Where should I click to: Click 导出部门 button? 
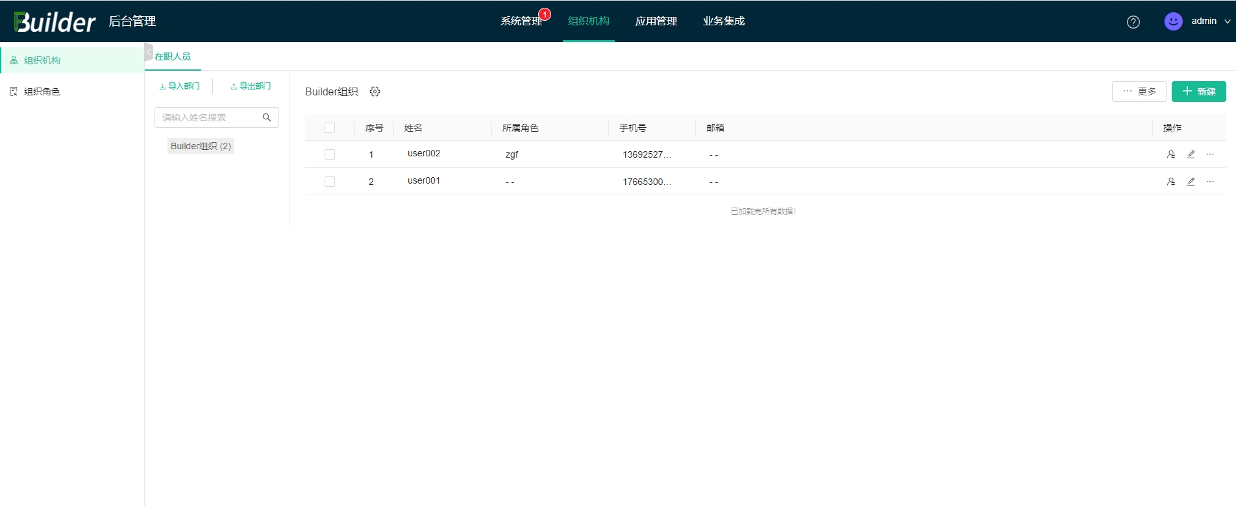(251, 86)
